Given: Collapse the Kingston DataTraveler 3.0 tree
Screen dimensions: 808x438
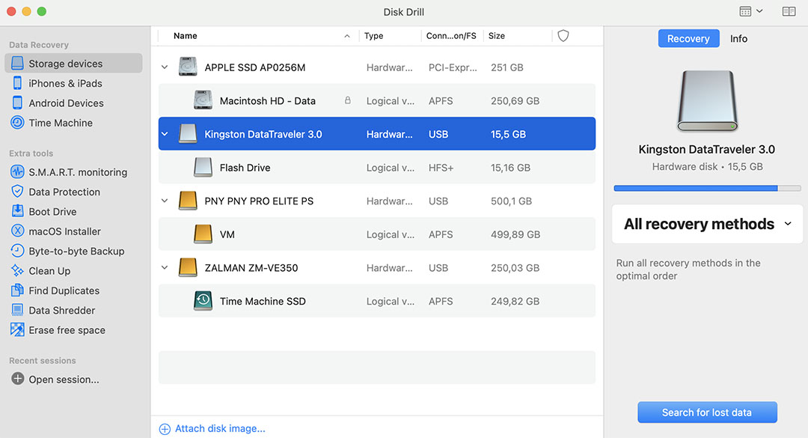Looking at the screenshot, I should pyautogui.click(x=165, y=133).
